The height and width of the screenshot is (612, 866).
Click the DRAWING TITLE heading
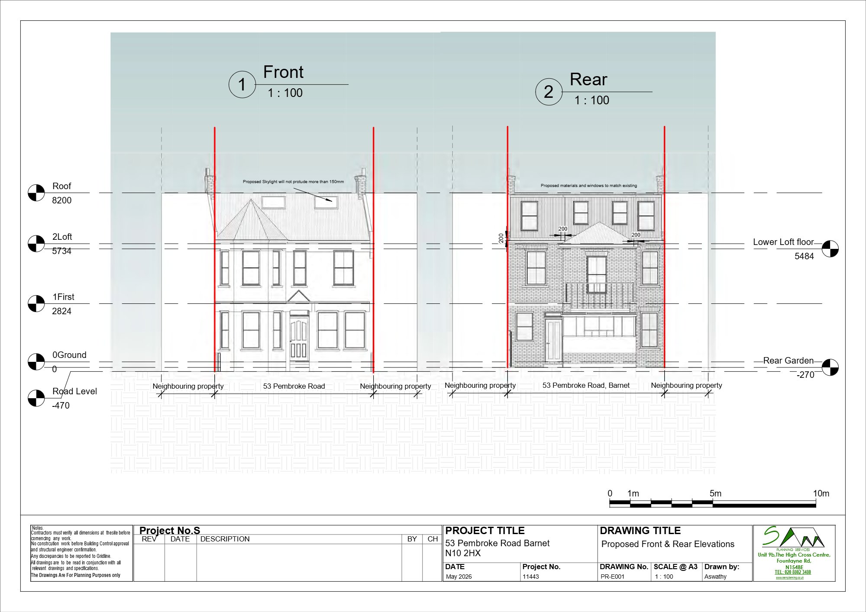tap(640, 531)
